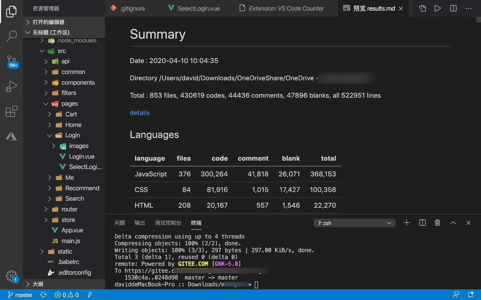This screenshot has width=481, height=300.
Task: Close the terminal panel
Action: (468, 223)
